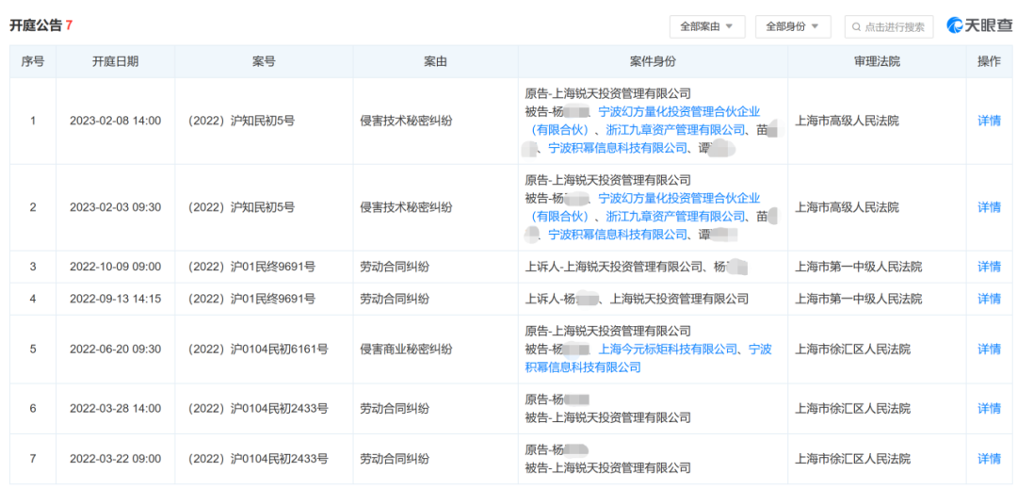The image size is (1017, 489).
Task: Open 详情 for the 2022-10-09 hearing
Action: coord(989,267)
